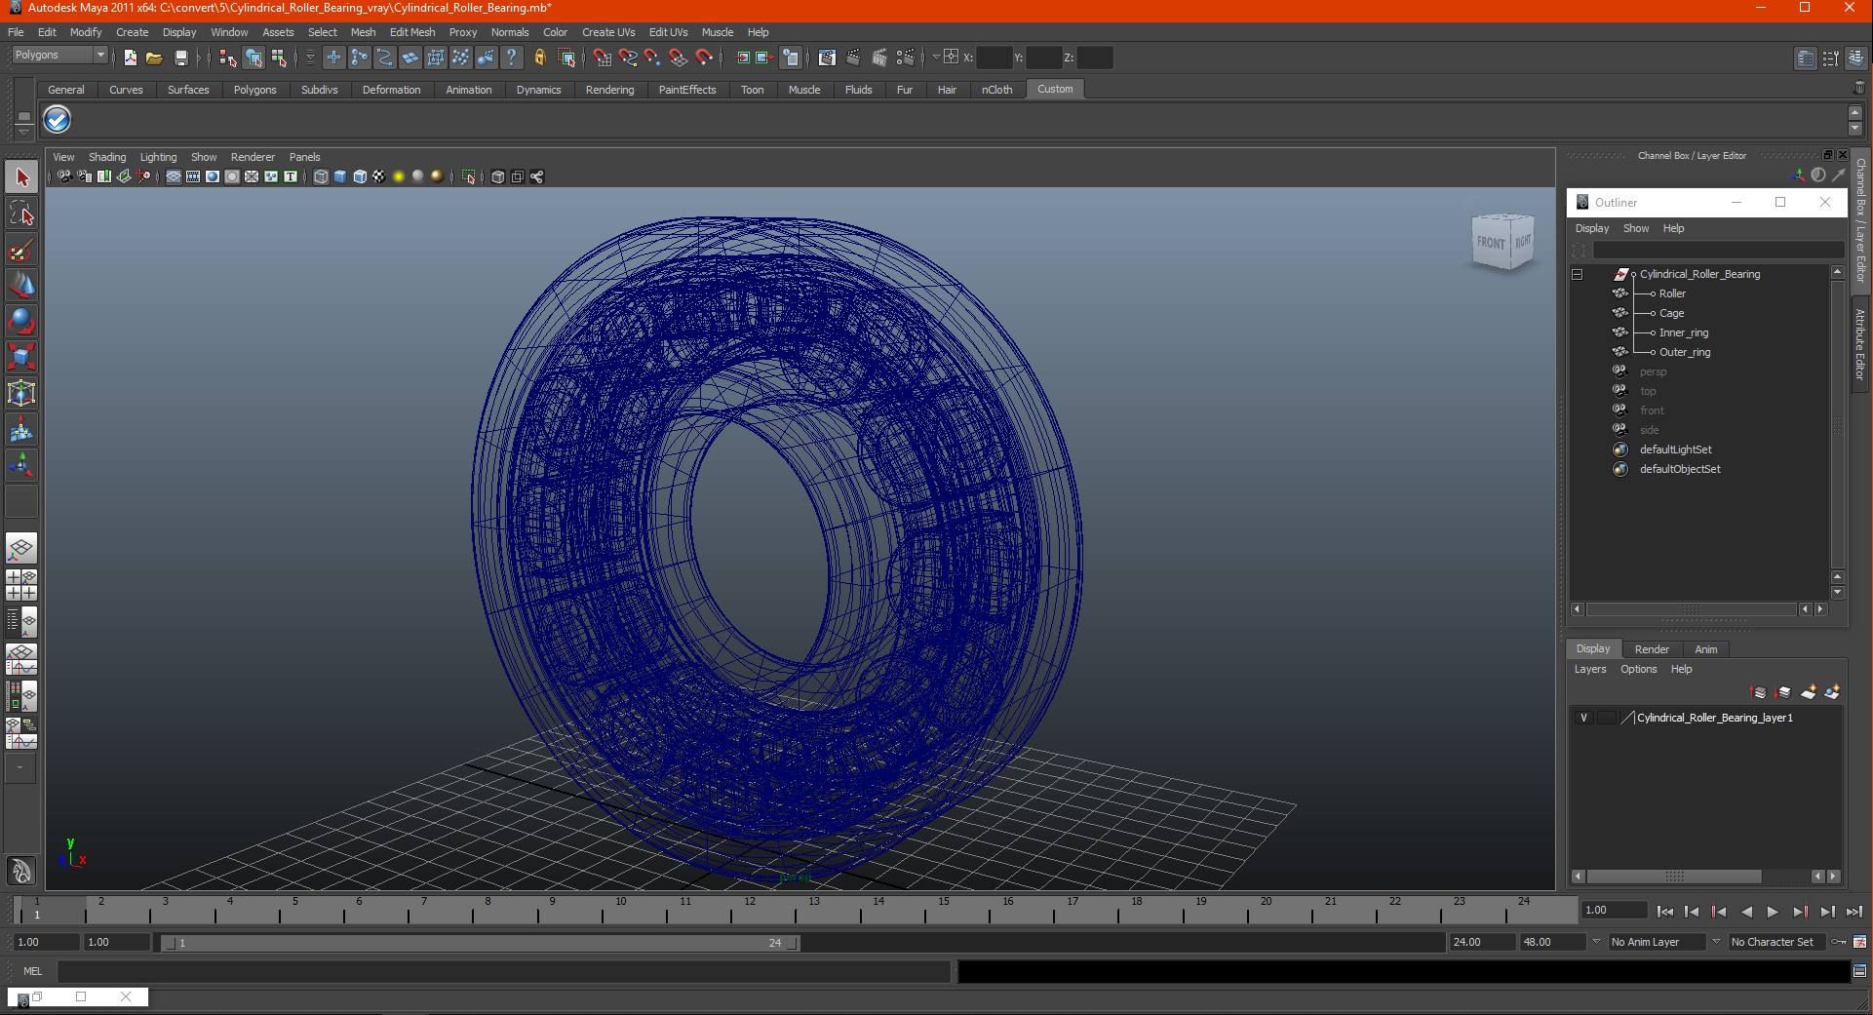Open the Render View window
This screenshot has height=1015, width=1873.
click(x=827, y=58)
